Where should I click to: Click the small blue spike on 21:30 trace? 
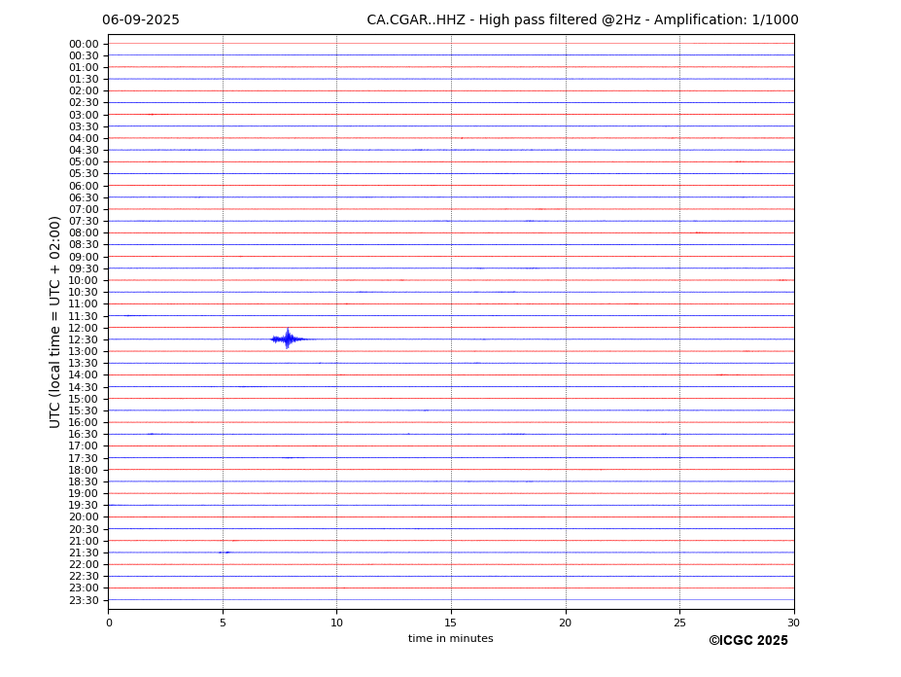(225, 552)
